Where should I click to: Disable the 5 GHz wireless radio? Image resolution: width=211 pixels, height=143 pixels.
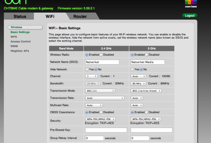pos(146,55)
